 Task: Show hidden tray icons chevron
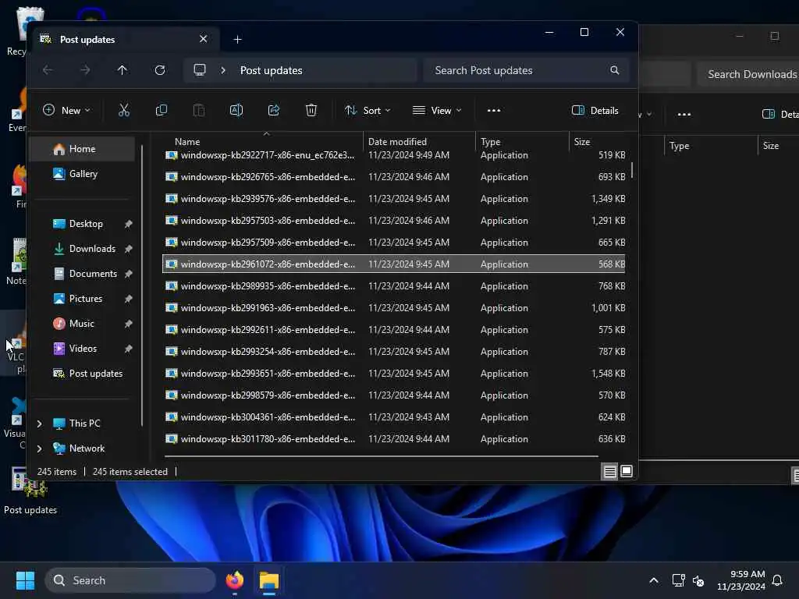coord(654,580)
